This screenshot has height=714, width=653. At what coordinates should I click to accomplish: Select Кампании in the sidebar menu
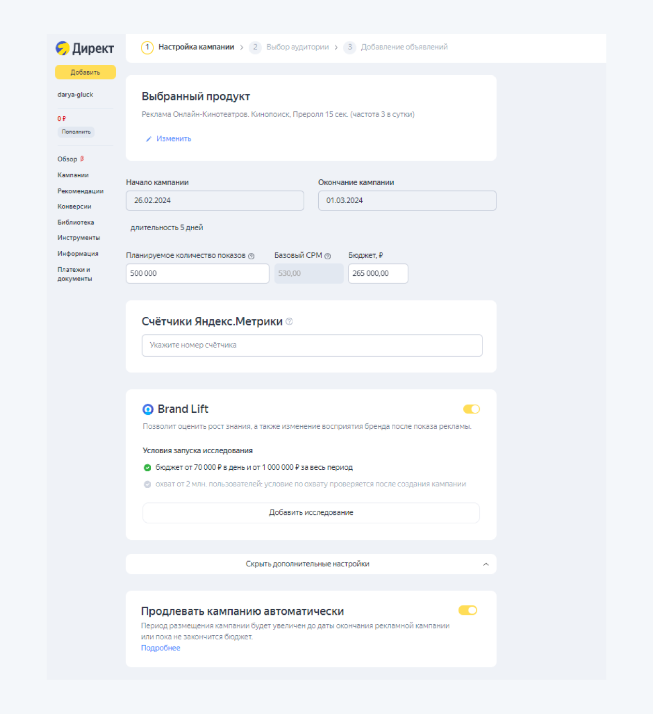[73, 175]
